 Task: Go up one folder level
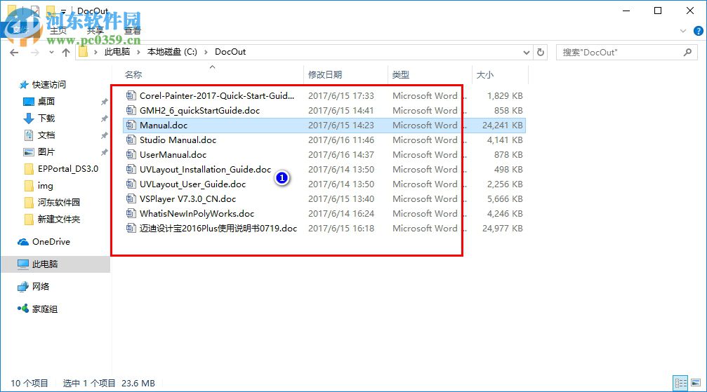66,53
